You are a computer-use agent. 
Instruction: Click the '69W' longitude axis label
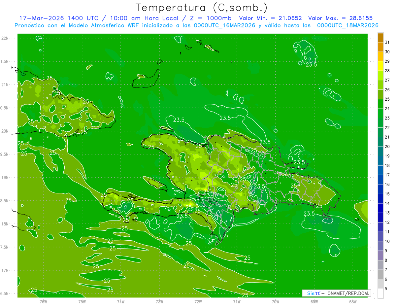click(x=314, y=301)
